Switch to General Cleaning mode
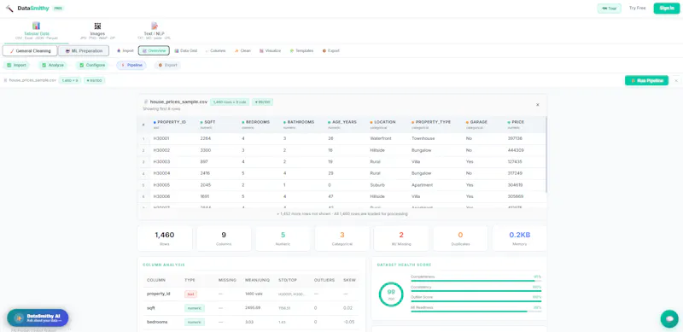The image size is (683, 332). tap(30, 51)
